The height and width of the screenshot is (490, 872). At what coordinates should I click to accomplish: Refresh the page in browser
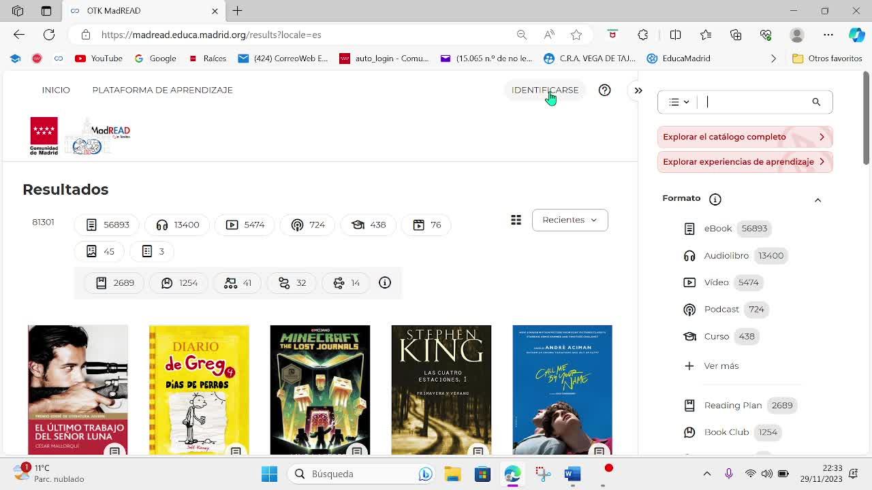tap(49, 35)
